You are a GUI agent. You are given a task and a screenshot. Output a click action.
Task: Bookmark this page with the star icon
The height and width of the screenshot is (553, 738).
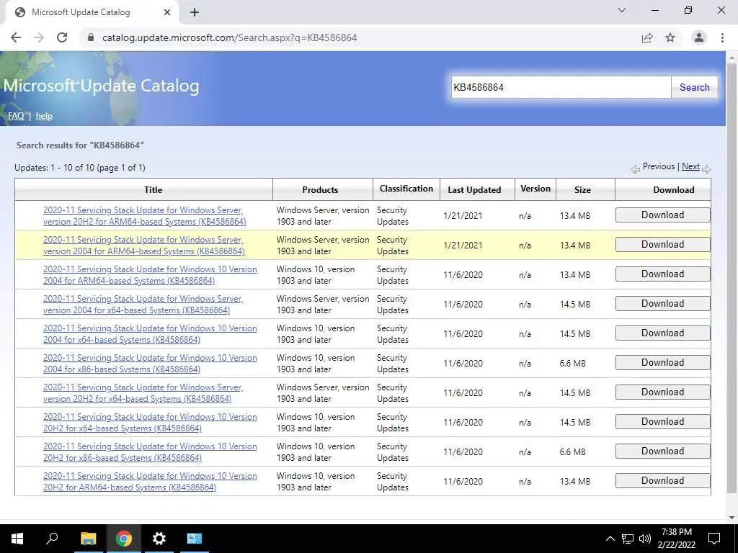(x=670, y=37)
